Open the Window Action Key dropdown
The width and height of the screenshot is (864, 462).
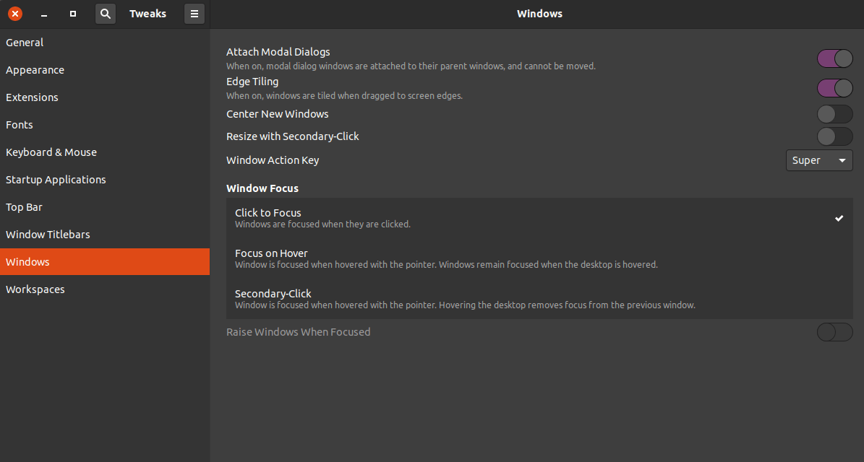click(x=819, y=160)
